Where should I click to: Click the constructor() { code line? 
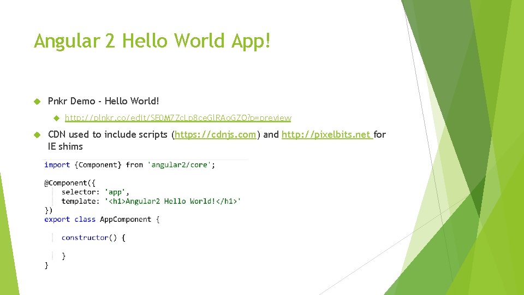tap(93, 238)
